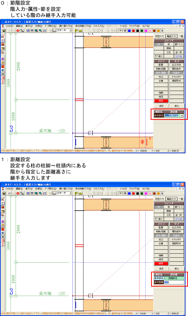188x316 pixels.
Task: Click the 仕口 main button in lower window
Action: 161,240
